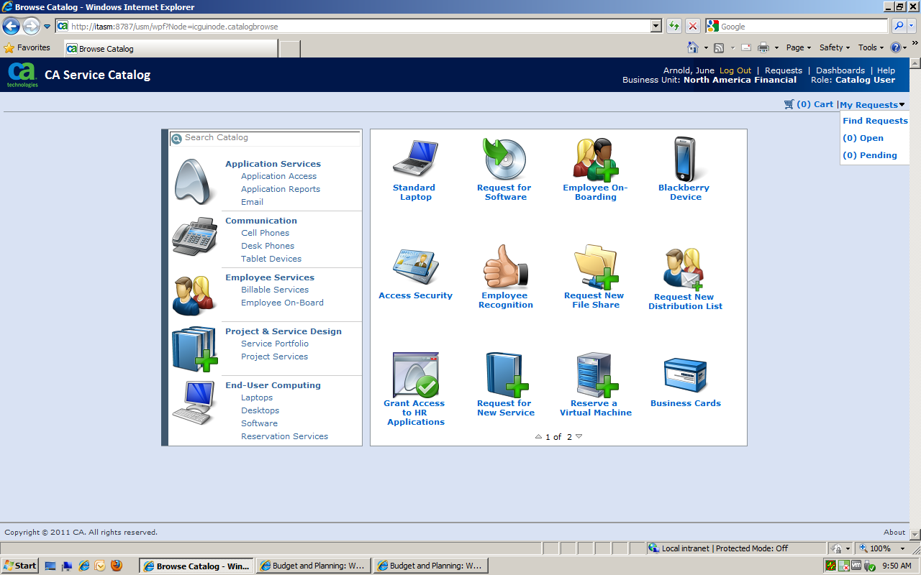Select the End-User Computing computer icon
This screenshot has height=575, width=921.
194,402
